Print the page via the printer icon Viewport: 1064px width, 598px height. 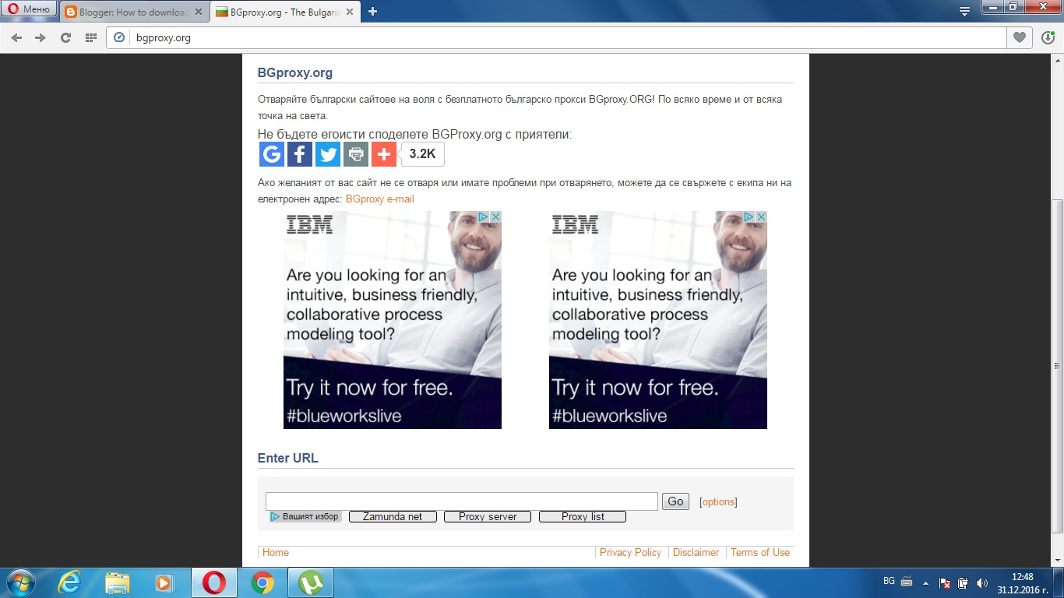[x=356, y=154]
